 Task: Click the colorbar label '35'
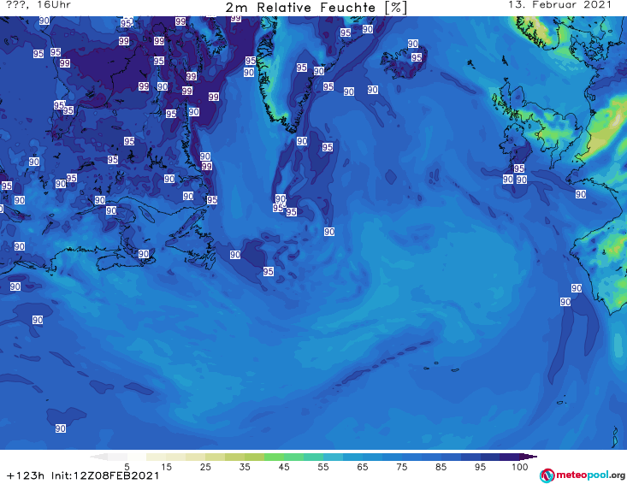(x=245, y=467)
